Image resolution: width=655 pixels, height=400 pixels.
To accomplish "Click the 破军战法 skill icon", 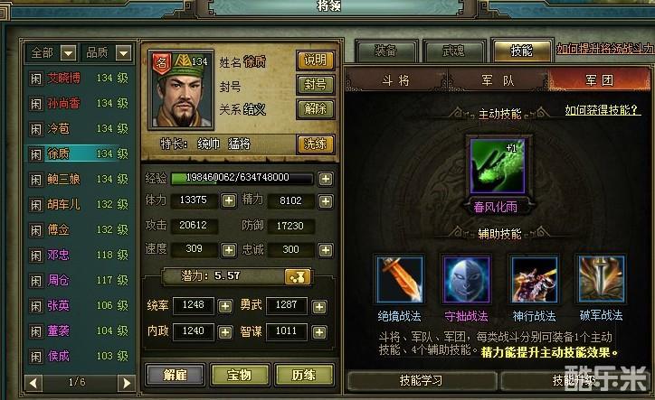I will coord(601,279).
